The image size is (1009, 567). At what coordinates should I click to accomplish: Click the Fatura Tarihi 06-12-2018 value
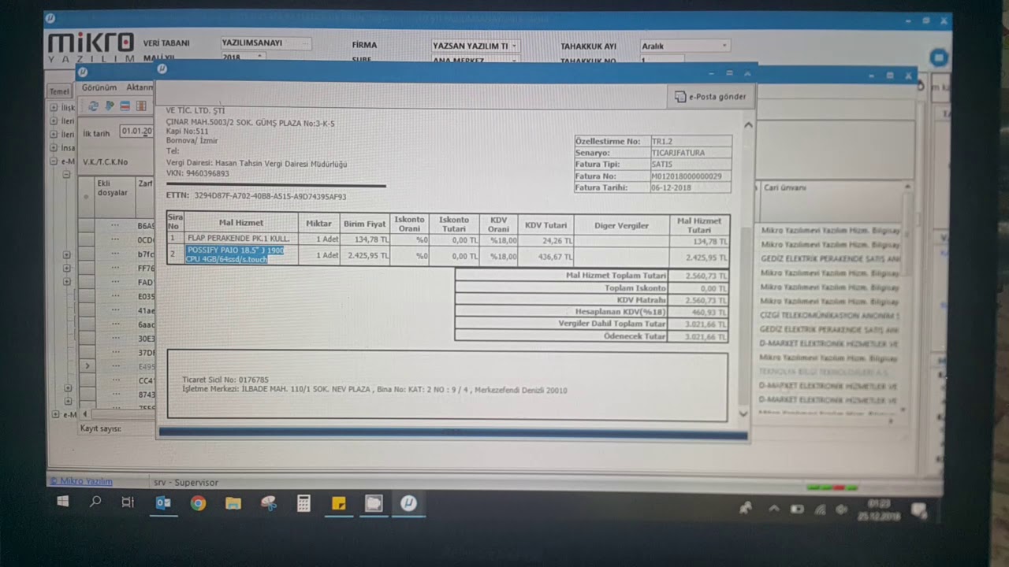coord(671,188)
